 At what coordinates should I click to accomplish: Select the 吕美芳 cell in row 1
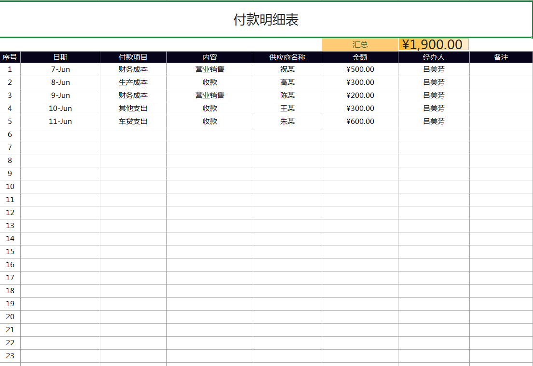point(433,69)
